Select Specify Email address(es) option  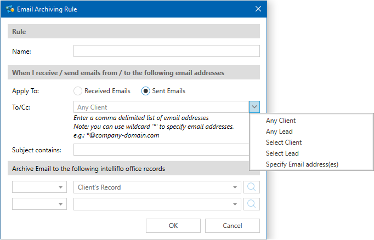(301, 164)
